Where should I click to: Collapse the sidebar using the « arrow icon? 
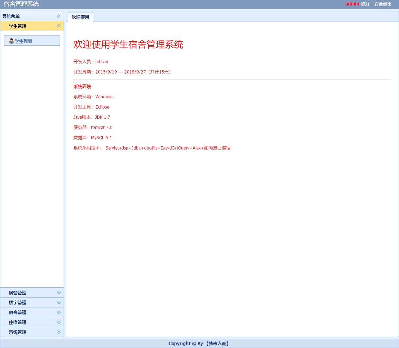[x=59, y=16]
